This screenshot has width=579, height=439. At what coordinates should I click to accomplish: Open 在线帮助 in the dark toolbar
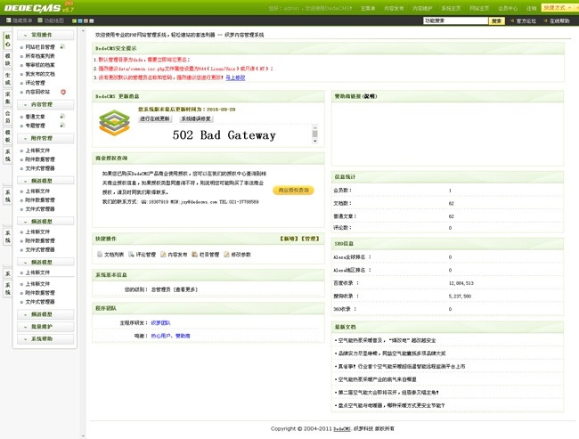[559, 21]
